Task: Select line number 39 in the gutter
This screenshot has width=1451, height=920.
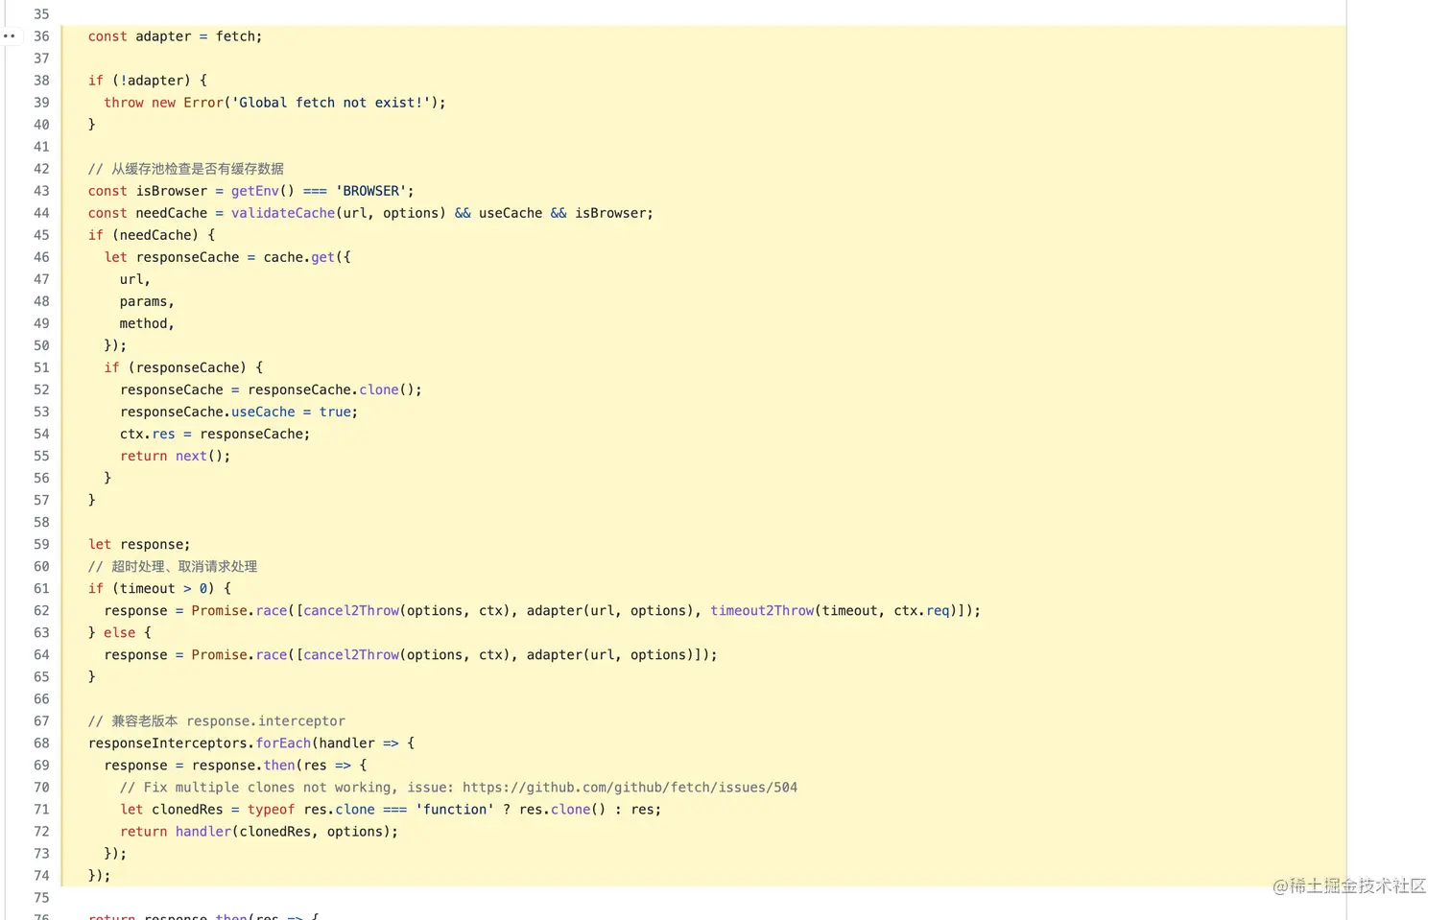Action: click(x=41, y=103)
